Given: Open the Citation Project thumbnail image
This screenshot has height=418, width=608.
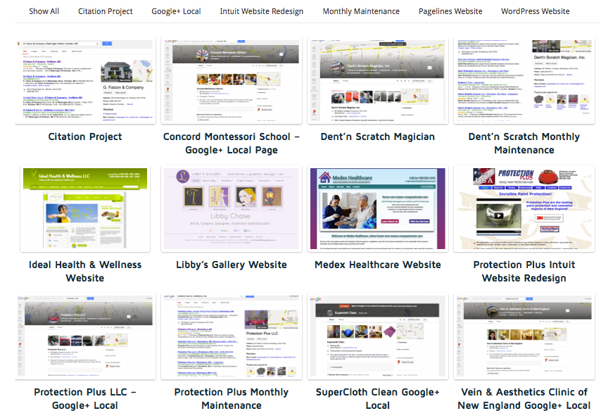Looking at the screenshot, I should coord(85,82).
